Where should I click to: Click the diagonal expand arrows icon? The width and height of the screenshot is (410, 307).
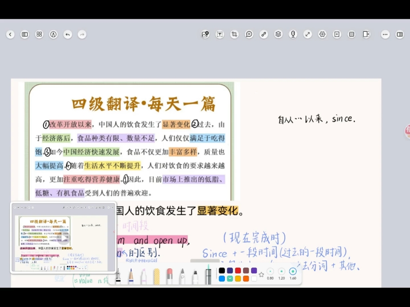[x=308, y=34]
